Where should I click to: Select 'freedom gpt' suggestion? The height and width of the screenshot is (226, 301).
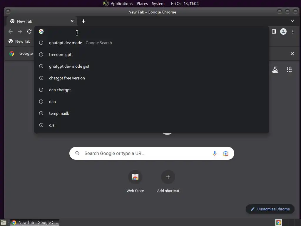tap(151, 54)
